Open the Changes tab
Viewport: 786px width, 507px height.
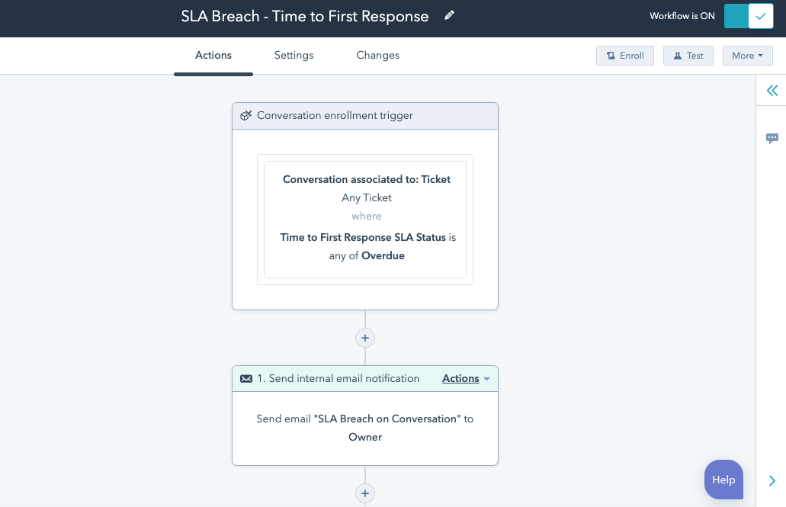click(378, 55)
